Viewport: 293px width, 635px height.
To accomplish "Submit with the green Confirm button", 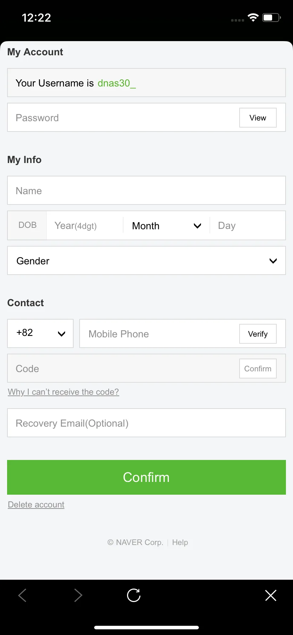I will pyautogui.click(x=146, y=477).
